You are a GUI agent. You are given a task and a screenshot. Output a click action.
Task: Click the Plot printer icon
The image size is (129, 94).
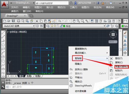click(19, 21)
